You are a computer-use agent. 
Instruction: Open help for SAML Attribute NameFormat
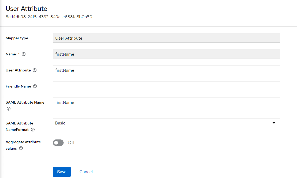point(32,130)
